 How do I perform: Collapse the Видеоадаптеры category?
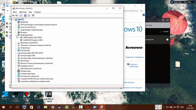[x=16, y=35]
